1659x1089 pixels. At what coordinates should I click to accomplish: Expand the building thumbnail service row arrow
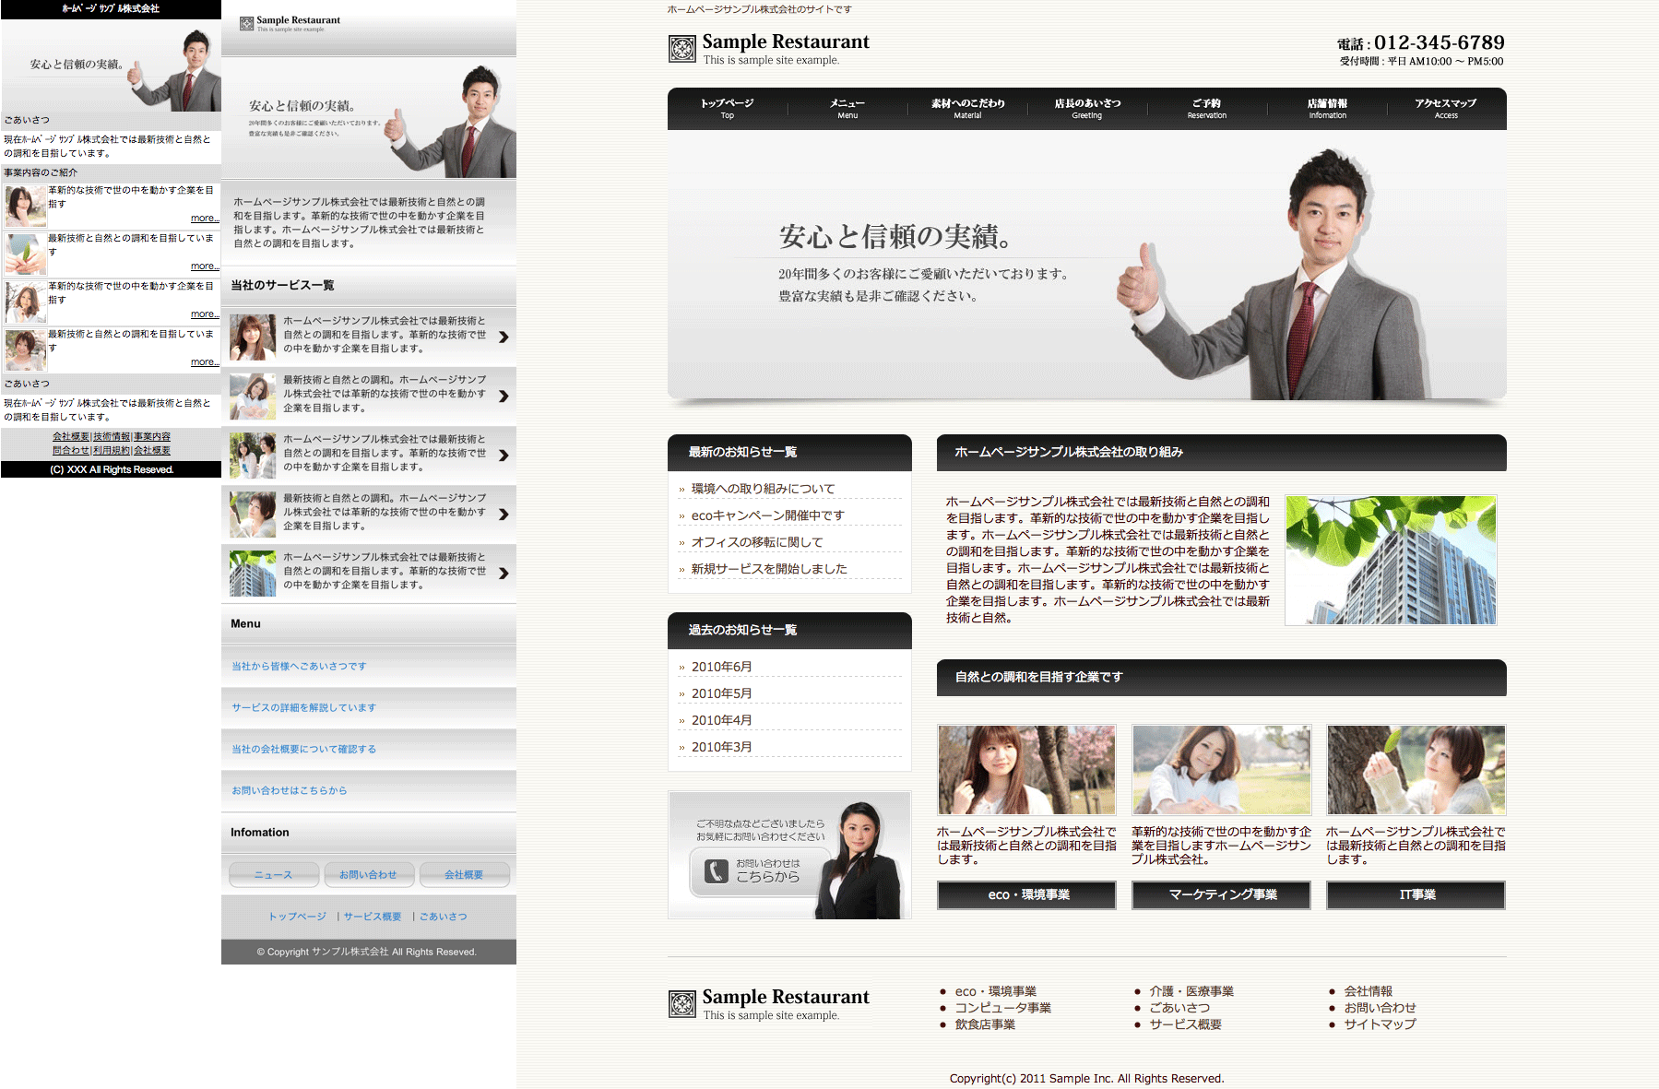click(504, 574)
